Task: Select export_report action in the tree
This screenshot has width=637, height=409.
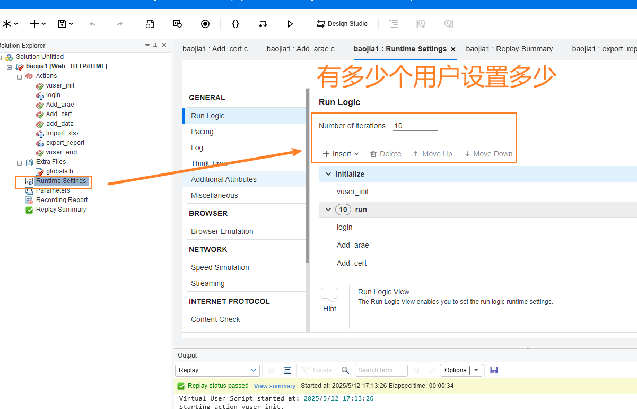Action: (65, 143)
